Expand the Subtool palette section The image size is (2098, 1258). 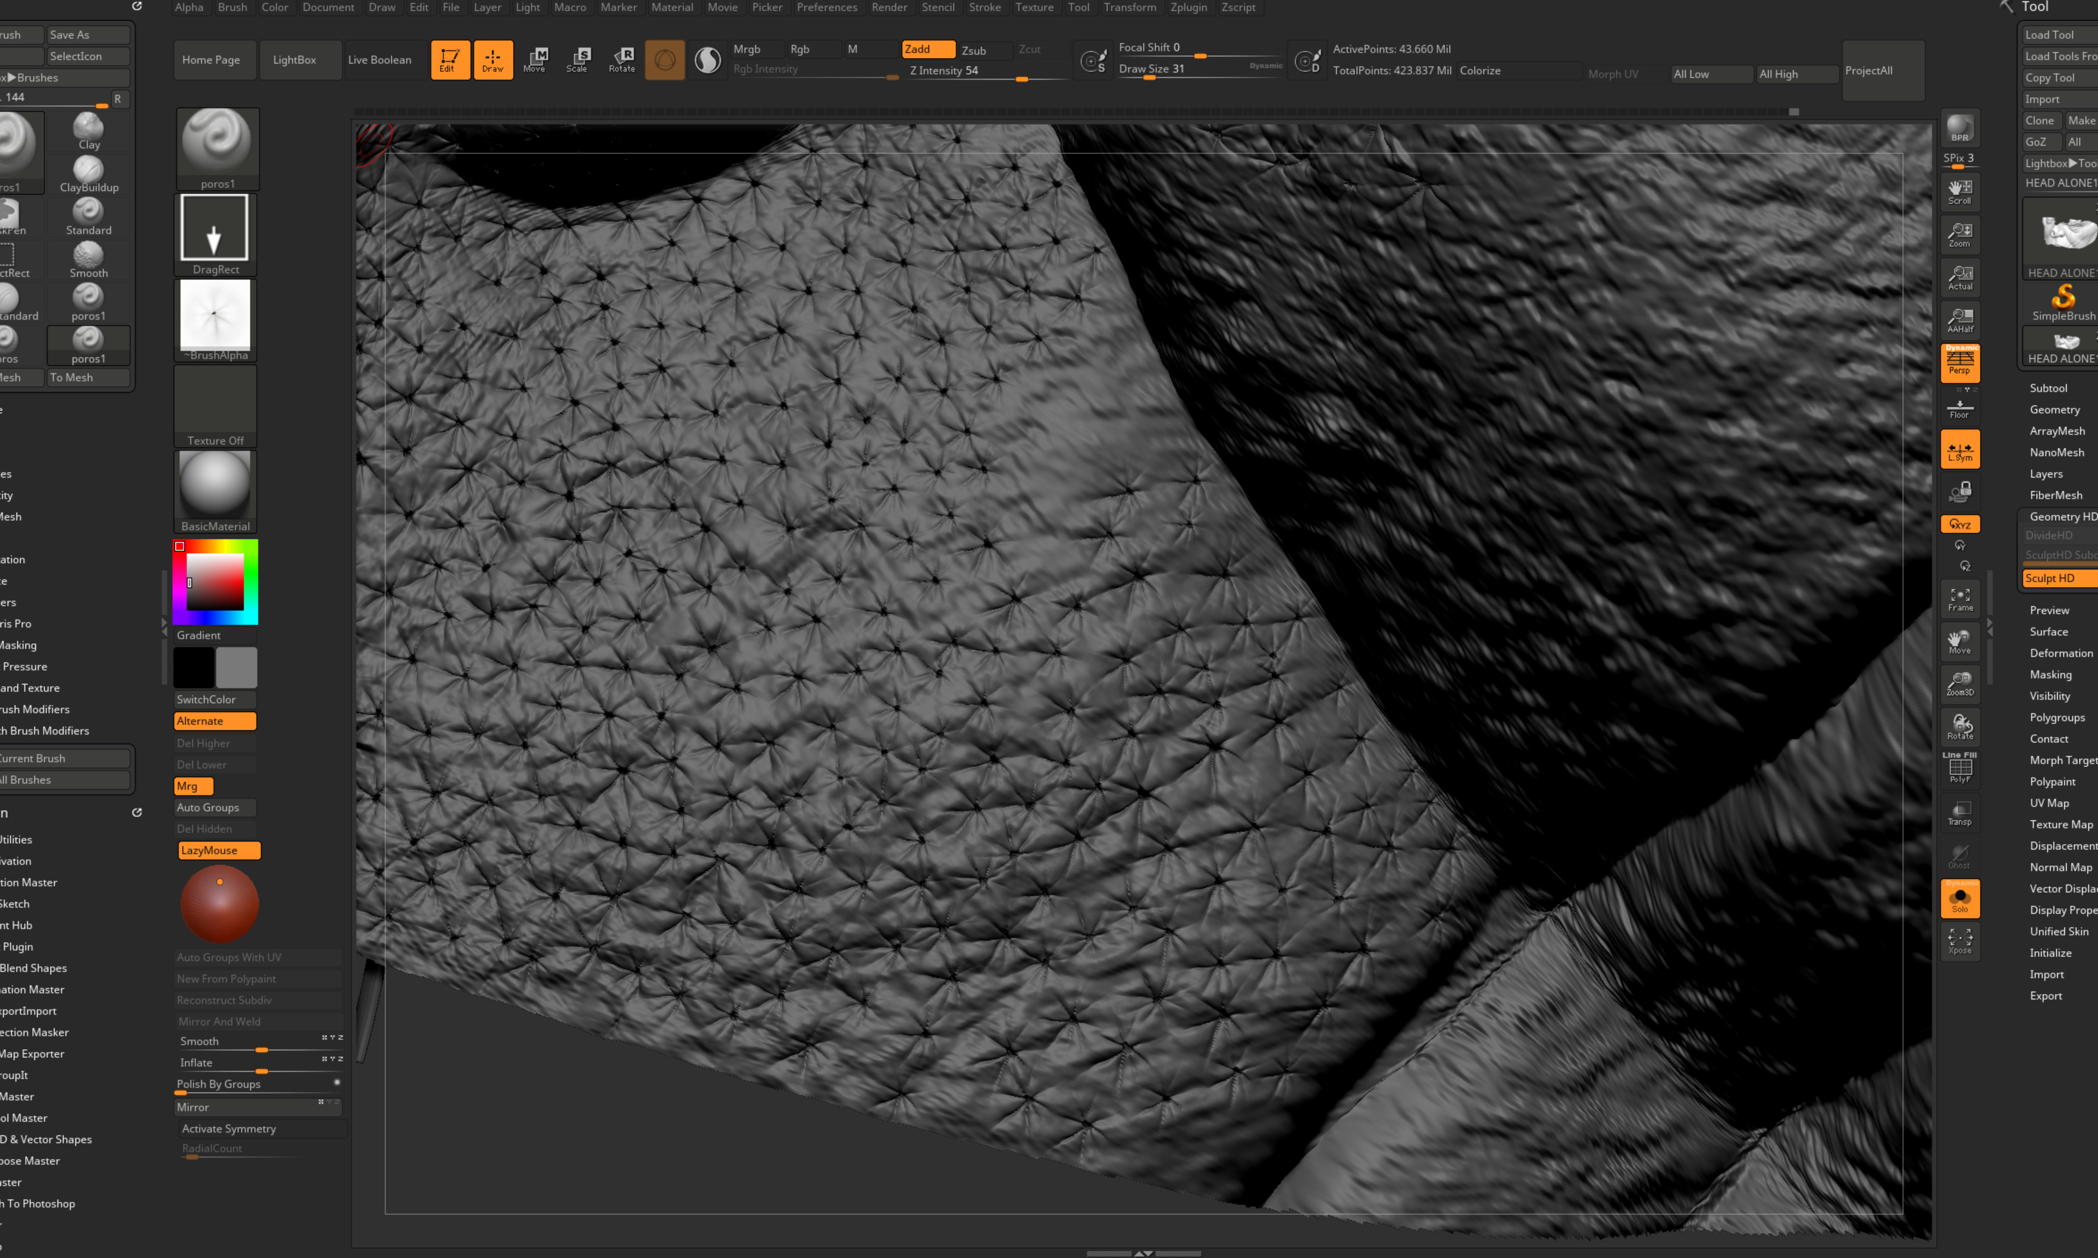(x=2048, y=387)
